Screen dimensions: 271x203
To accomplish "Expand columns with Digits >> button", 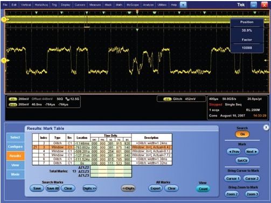I will (x=89, y=188).
